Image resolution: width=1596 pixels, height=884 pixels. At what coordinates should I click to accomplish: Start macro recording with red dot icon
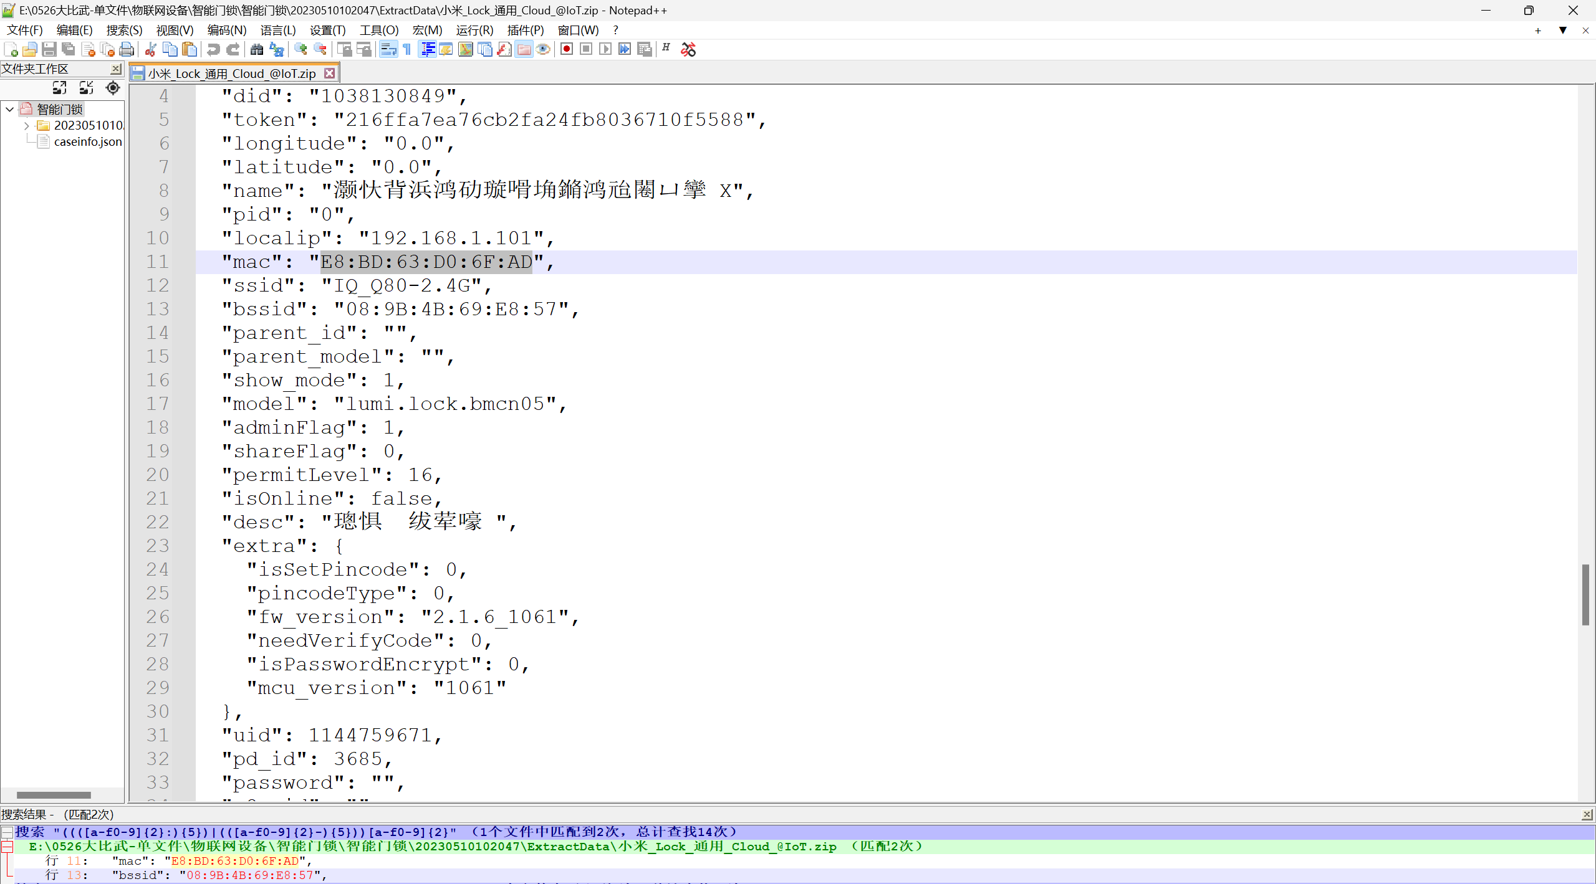[567, 49]
